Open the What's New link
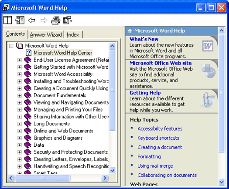Viewport: 229px width, 189px height. [x=144, y=39]
